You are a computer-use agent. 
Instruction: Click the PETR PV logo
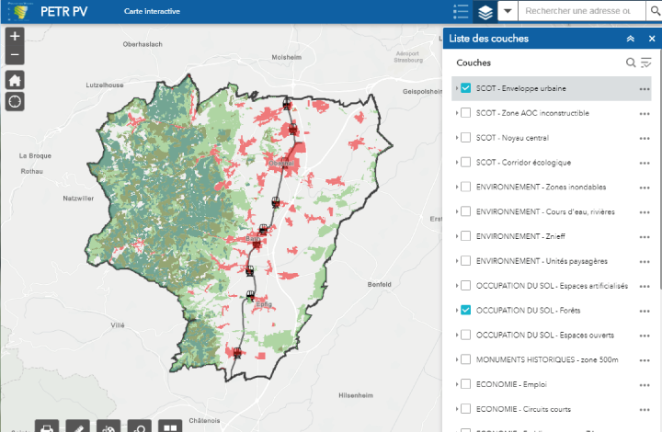[x=18, y=11]
